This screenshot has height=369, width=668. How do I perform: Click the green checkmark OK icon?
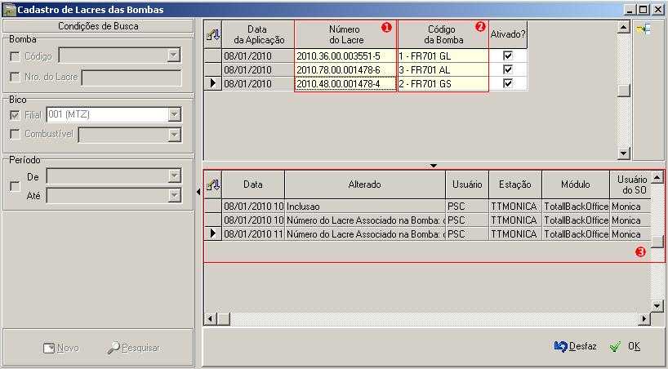(615, 347)
